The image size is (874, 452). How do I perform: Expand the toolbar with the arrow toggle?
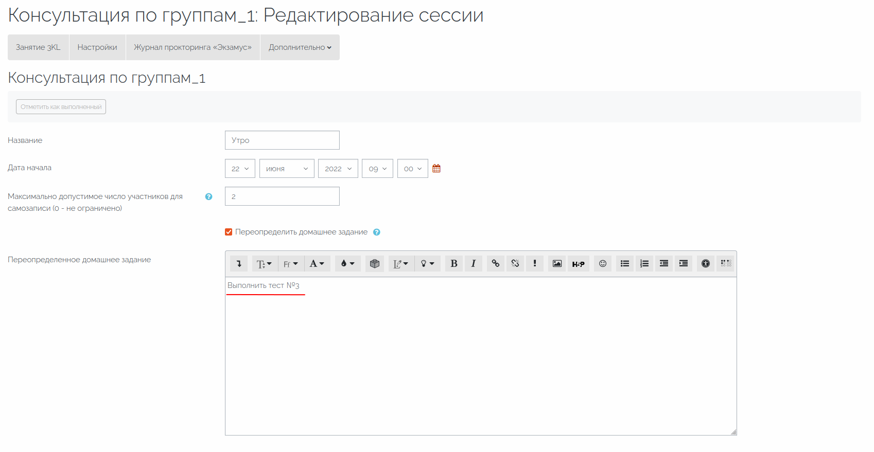(x=239, y=264)
